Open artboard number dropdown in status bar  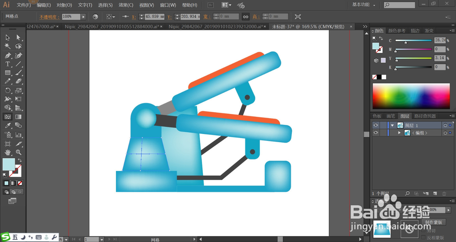pyautogui.click(x=102, y=239)
